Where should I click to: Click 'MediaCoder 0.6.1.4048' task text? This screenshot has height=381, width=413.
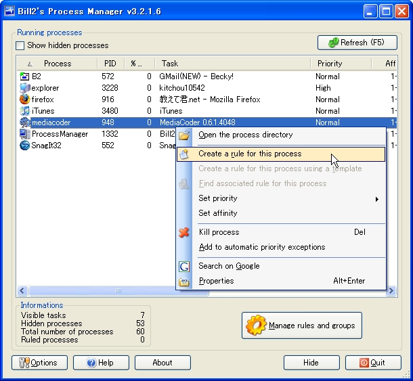[198, 122]
